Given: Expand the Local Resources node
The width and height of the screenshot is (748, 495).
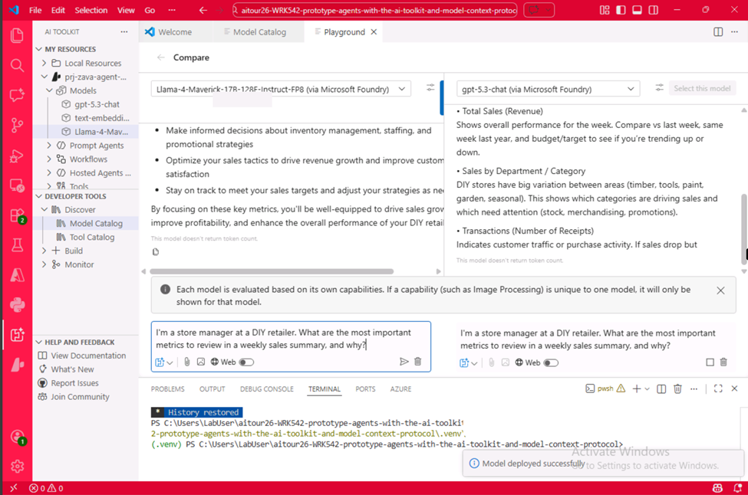Looking at the screenshot, I should [44, 63].
